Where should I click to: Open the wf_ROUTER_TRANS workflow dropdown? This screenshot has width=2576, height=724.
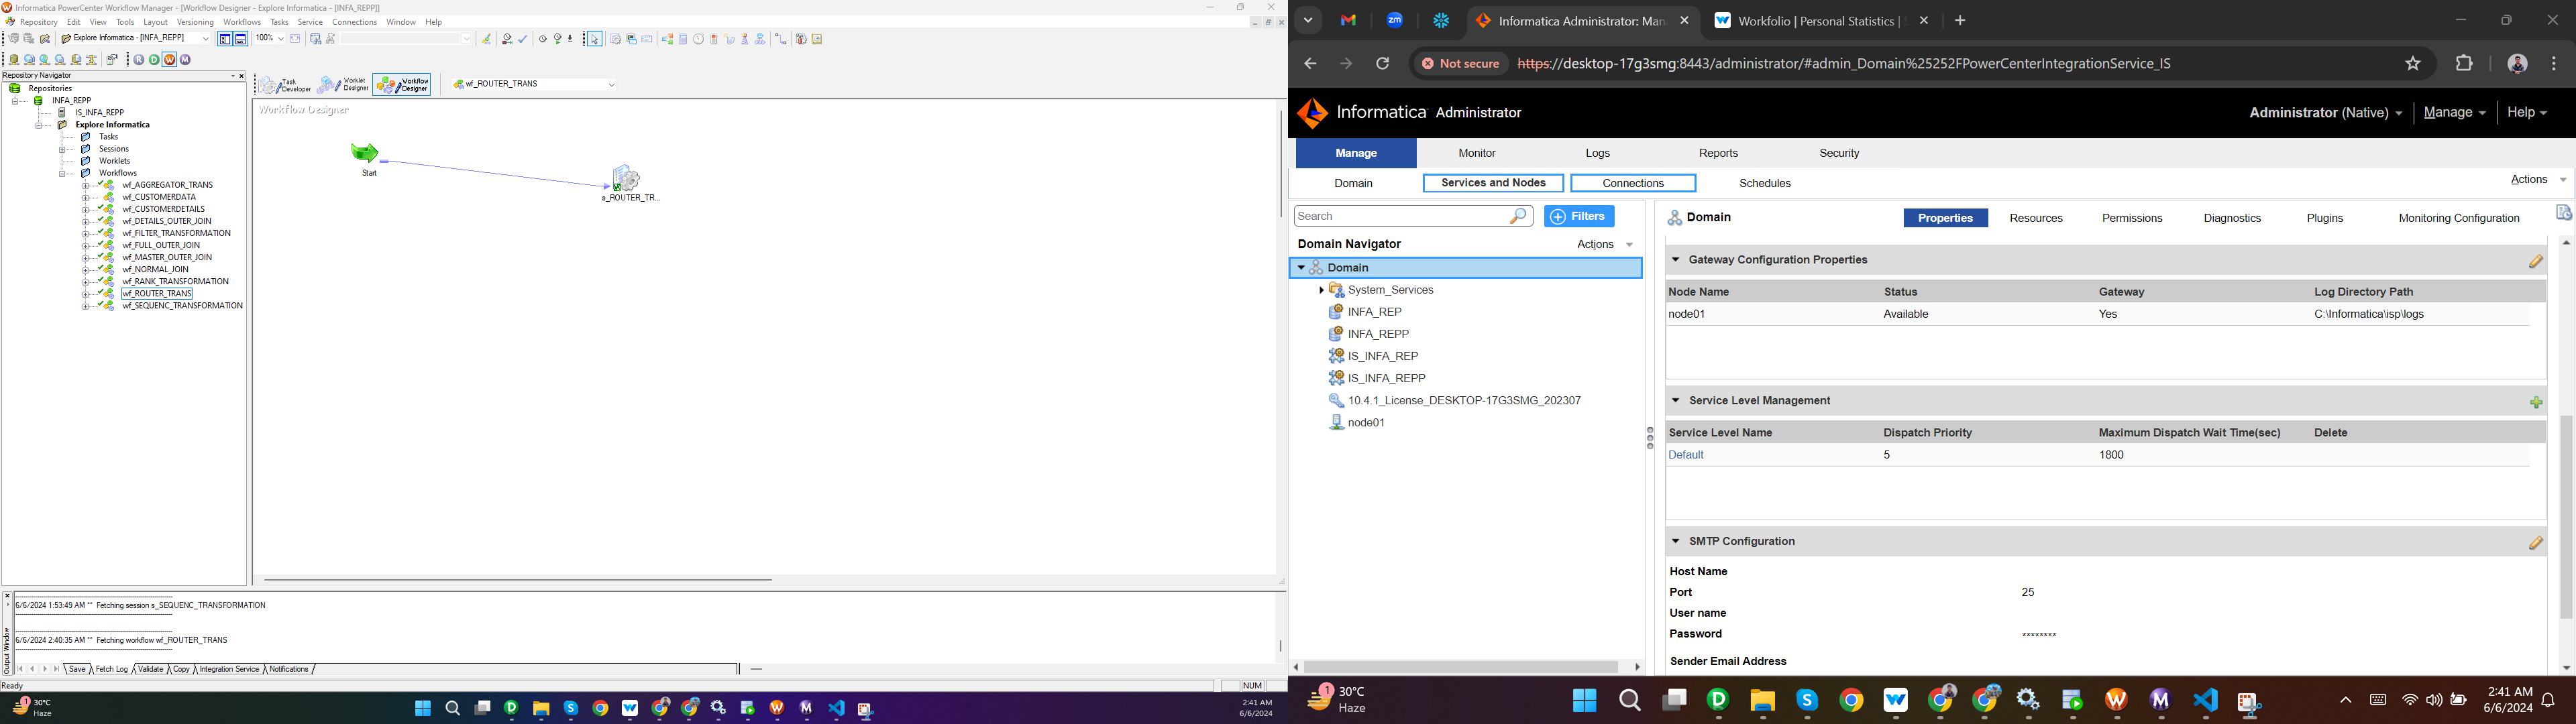pos(611,85)
